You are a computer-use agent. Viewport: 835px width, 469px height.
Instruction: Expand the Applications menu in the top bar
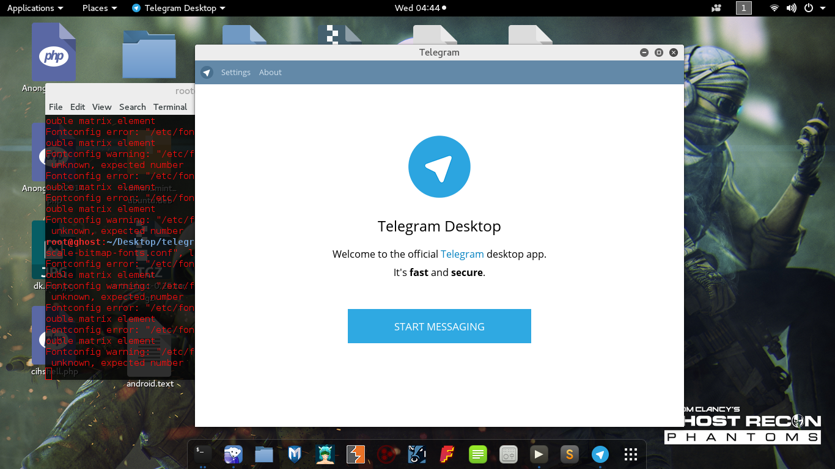tap(35, 8)
